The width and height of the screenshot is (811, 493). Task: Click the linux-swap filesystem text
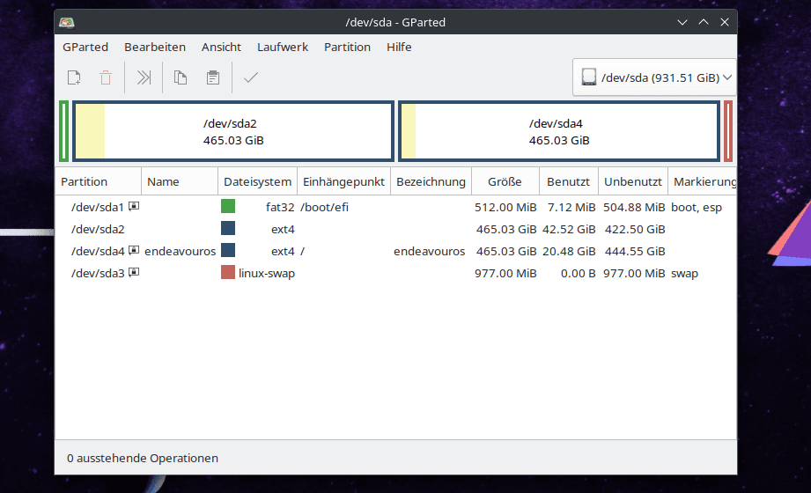pos(267,273)
